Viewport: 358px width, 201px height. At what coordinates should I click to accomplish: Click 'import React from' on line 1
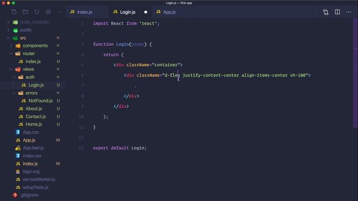(x=115, y=23)
